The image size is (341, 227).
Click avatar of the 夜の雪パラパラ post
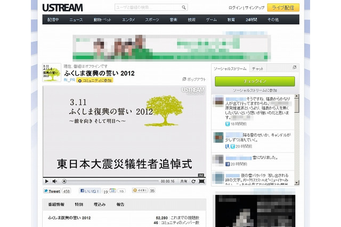pos(218,177)
